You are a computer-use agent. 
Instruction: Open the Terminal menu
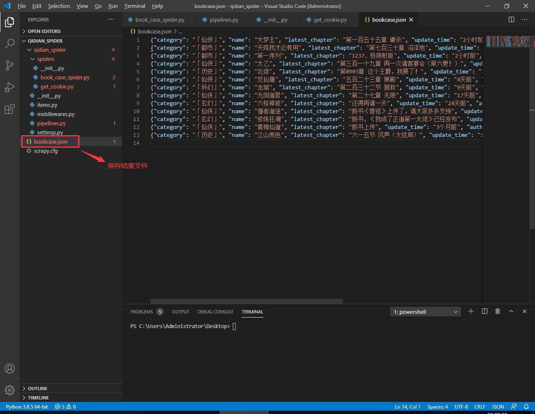pyautogui.click(x=134, y=6)
